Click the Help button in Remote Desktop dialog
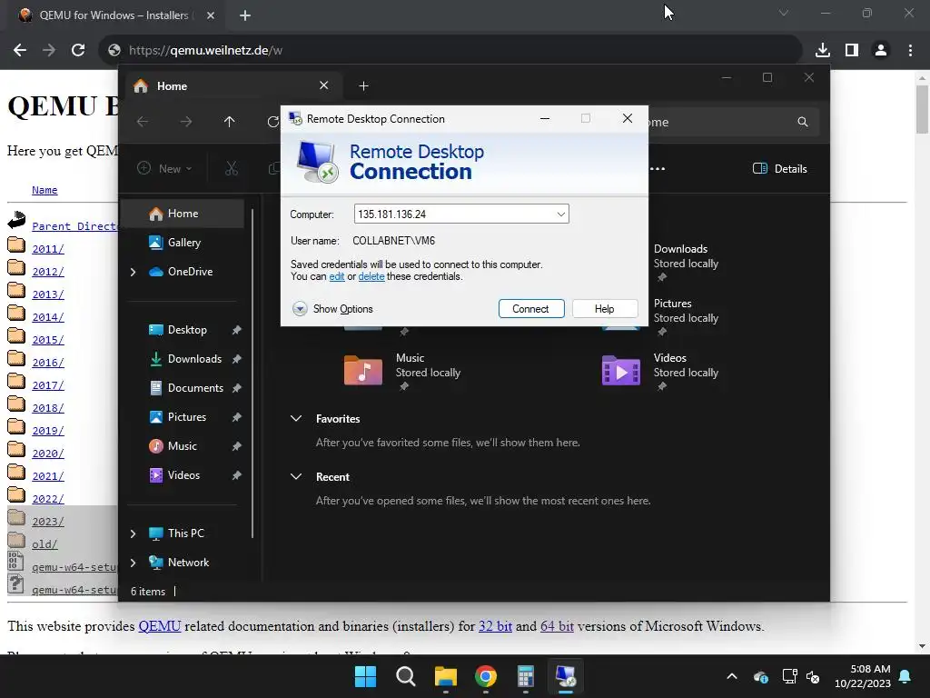 604,309
